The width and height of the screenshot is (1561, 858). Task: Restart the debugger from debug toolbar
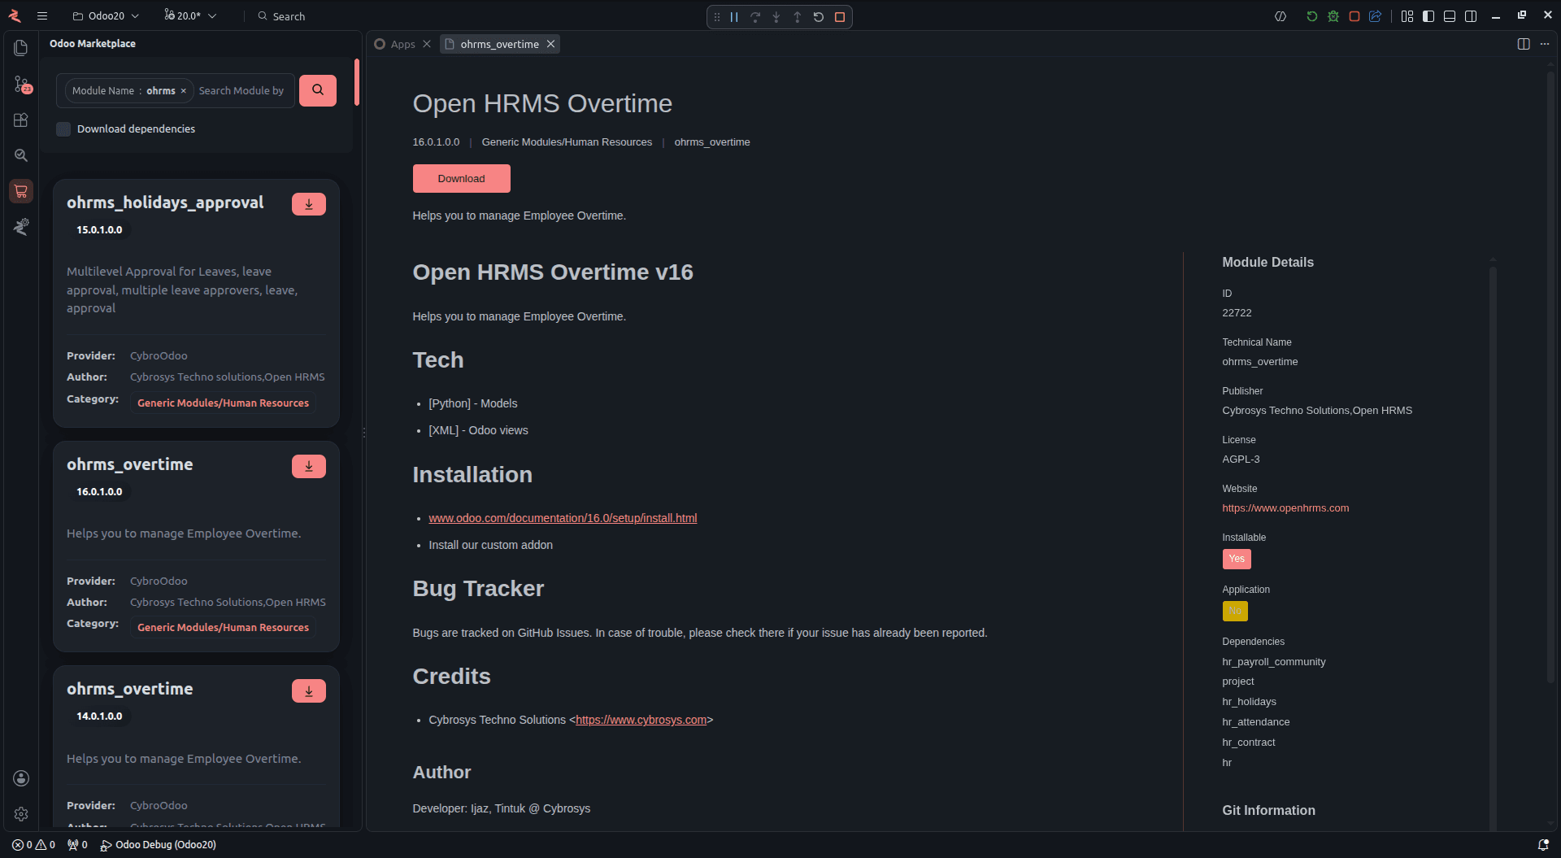click(x=819, y=17)
